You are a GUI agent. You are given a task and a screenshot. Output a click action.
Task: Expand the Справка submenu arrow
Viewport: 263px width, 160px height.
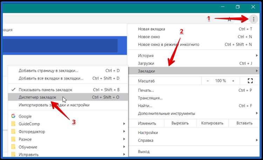click(257, 140)
